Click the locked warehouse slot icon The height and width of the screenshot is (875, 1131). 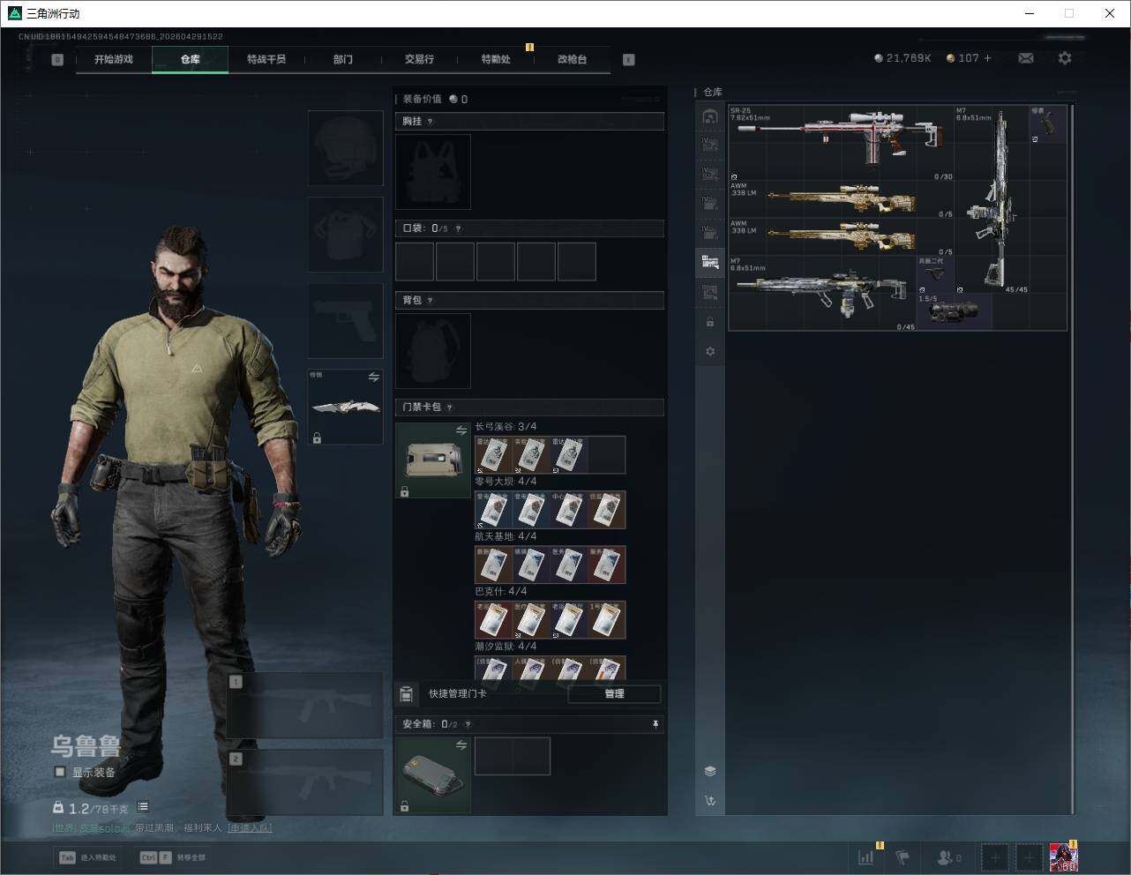(710, 322)
